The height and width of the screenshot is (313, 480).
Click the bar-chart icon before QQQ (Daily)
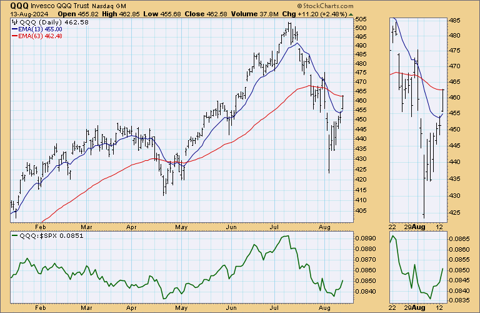(x=15, y=22)
